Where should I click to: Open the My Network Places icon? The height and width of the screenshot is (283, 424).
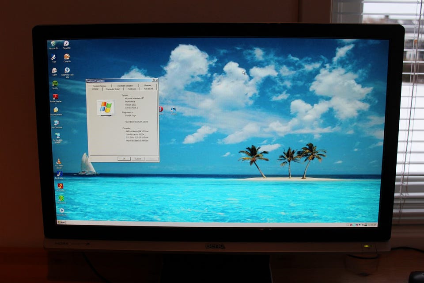57,138
